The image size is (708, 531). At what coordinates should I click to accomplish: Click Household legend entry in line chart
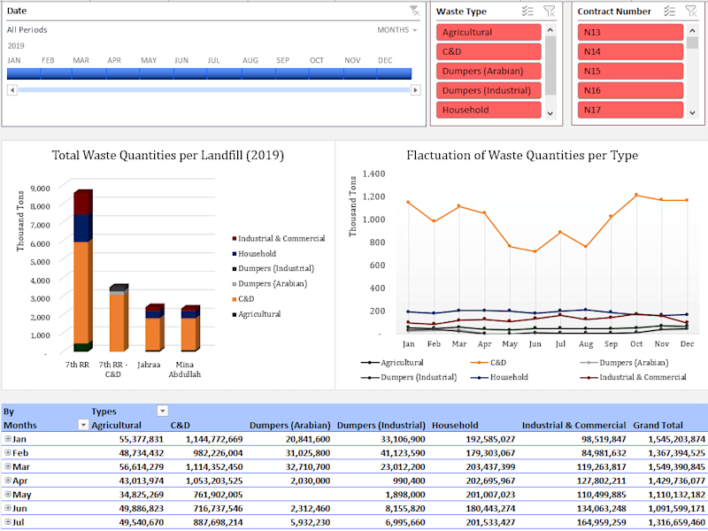point(499,377)
